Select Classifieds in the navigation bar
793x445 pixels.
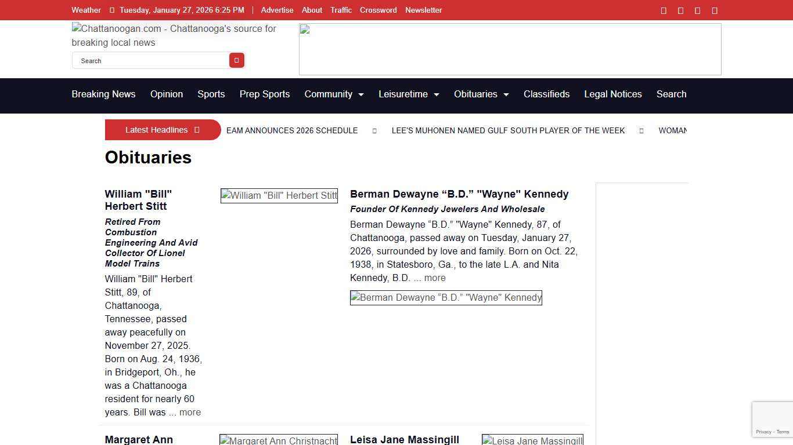(546, 94)
